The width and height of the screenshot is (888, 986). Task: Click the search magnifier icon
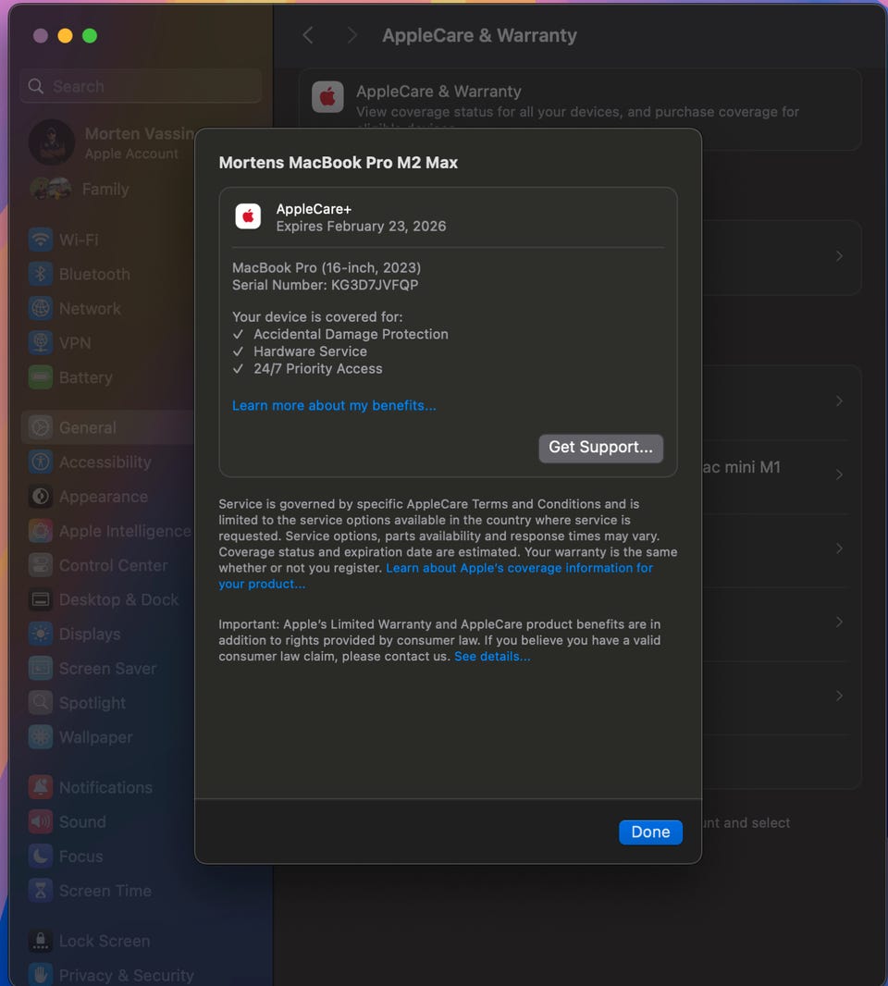click(36, 86)
